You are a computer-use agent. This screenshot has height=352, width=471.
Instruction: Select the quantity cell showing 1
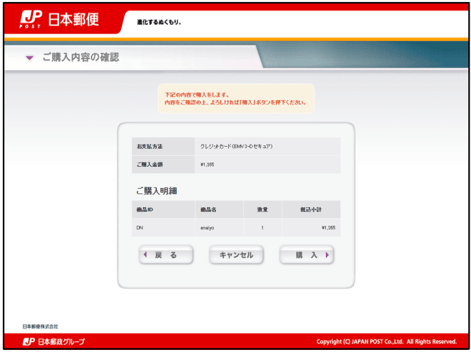pos(262,228)
